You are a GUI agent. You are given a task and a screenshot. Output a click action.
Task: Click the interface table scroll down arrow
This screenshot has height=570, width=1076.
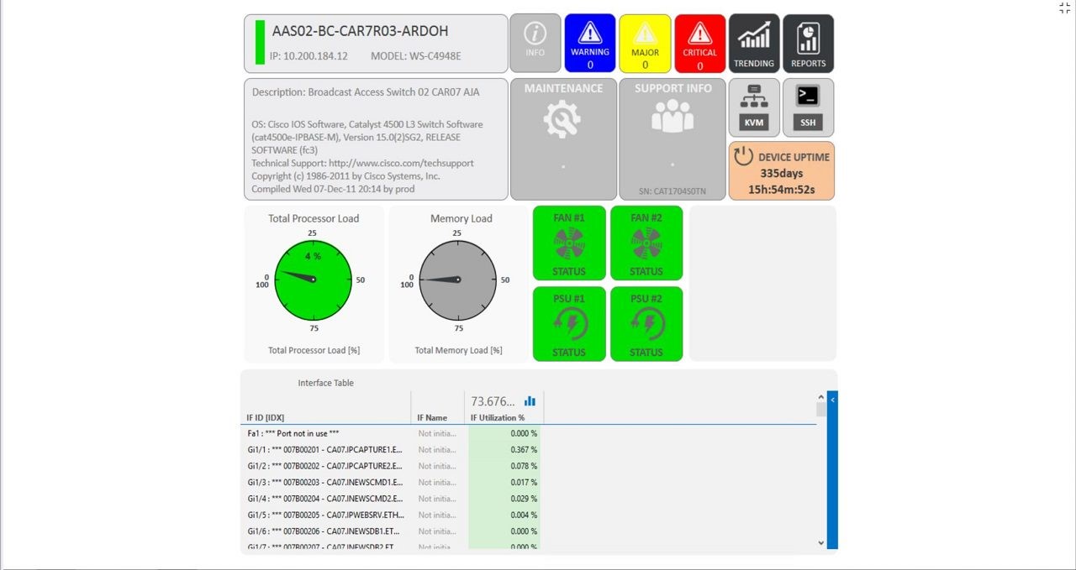[821, 543]
